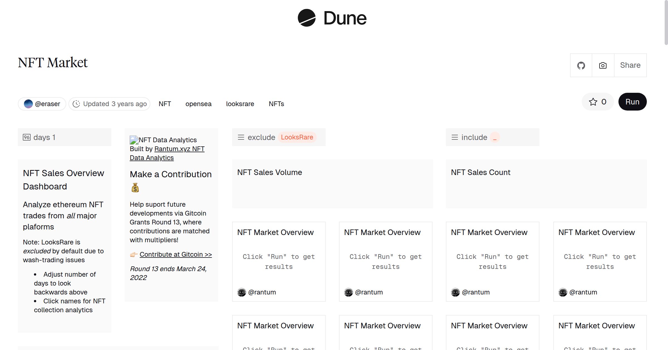Click the @eraser avatar icon

(x=28, y=104)
